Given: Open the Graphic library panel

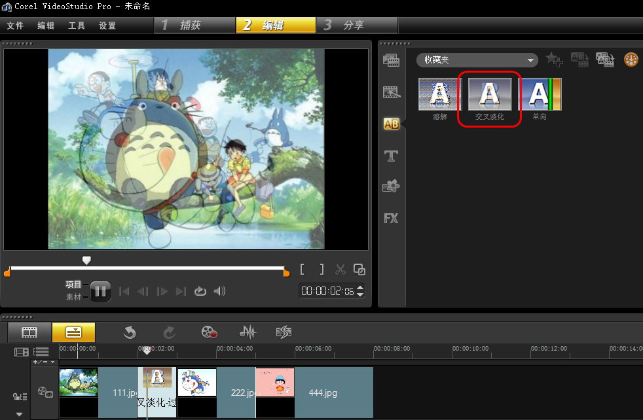Looking at the screenshot, I should (391, 186).
